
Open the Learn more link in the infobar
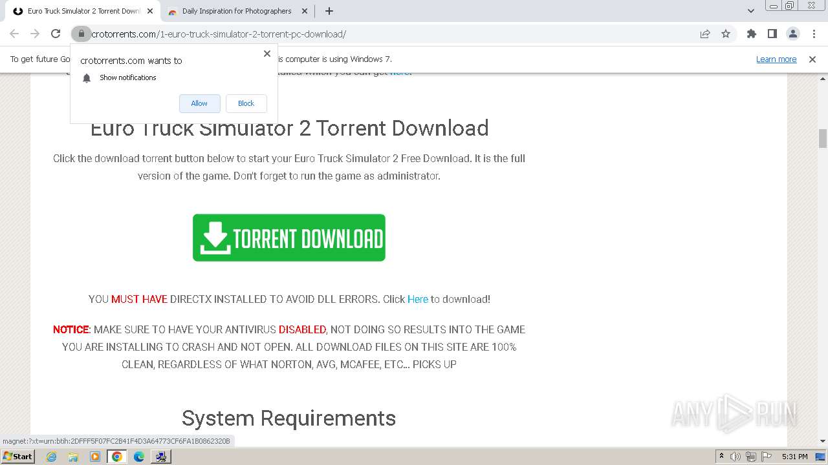[x=776, y=59]
